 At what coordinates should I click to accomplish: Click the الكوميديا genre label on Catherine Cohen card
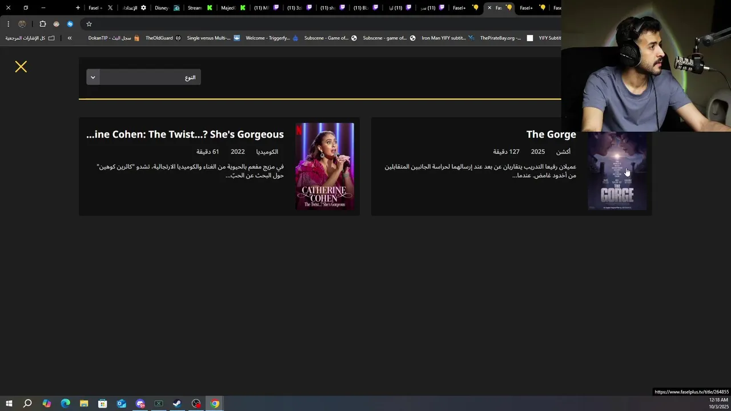click(x=267, y=152)
